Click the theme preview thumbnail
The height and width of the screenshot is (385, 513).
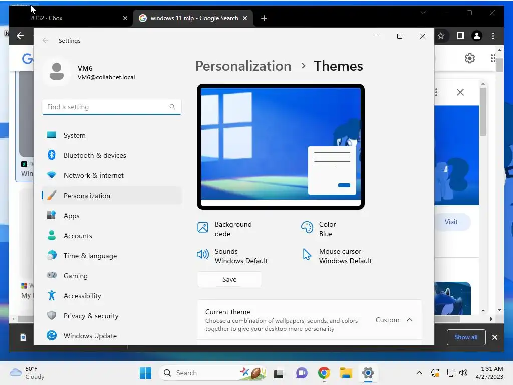click(281, 147)
